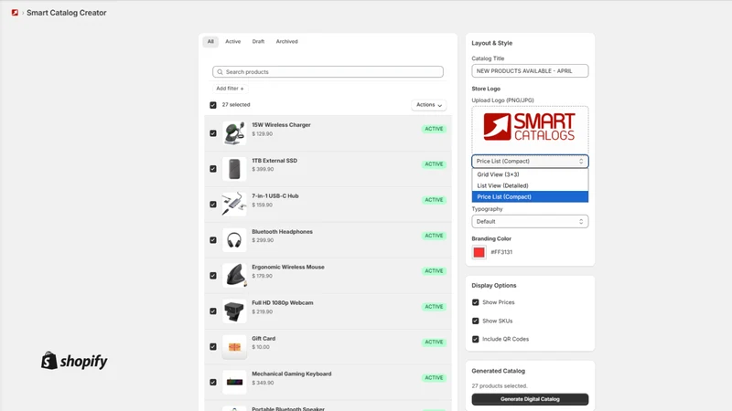
Task: Disable the Show Prices option
Action: (475, 302)
